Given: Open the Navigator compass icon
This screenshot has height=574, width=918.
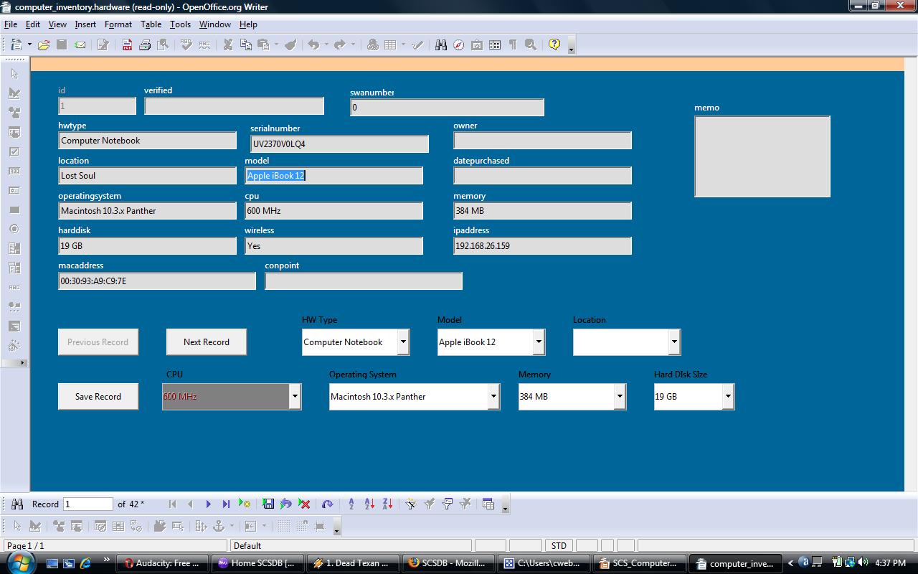Looking at the screenshot, I should pyautogui.click(x=459, y=44).
